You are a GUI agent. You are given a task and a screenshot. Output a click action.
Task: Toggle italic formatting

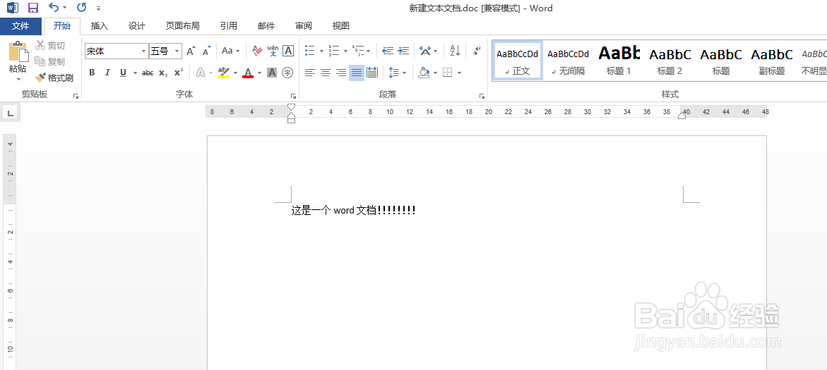(x=107, y=73)
